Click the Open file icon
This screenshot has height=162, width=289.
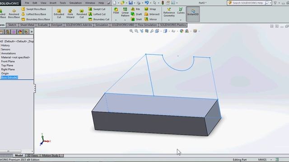coord(122,3)
